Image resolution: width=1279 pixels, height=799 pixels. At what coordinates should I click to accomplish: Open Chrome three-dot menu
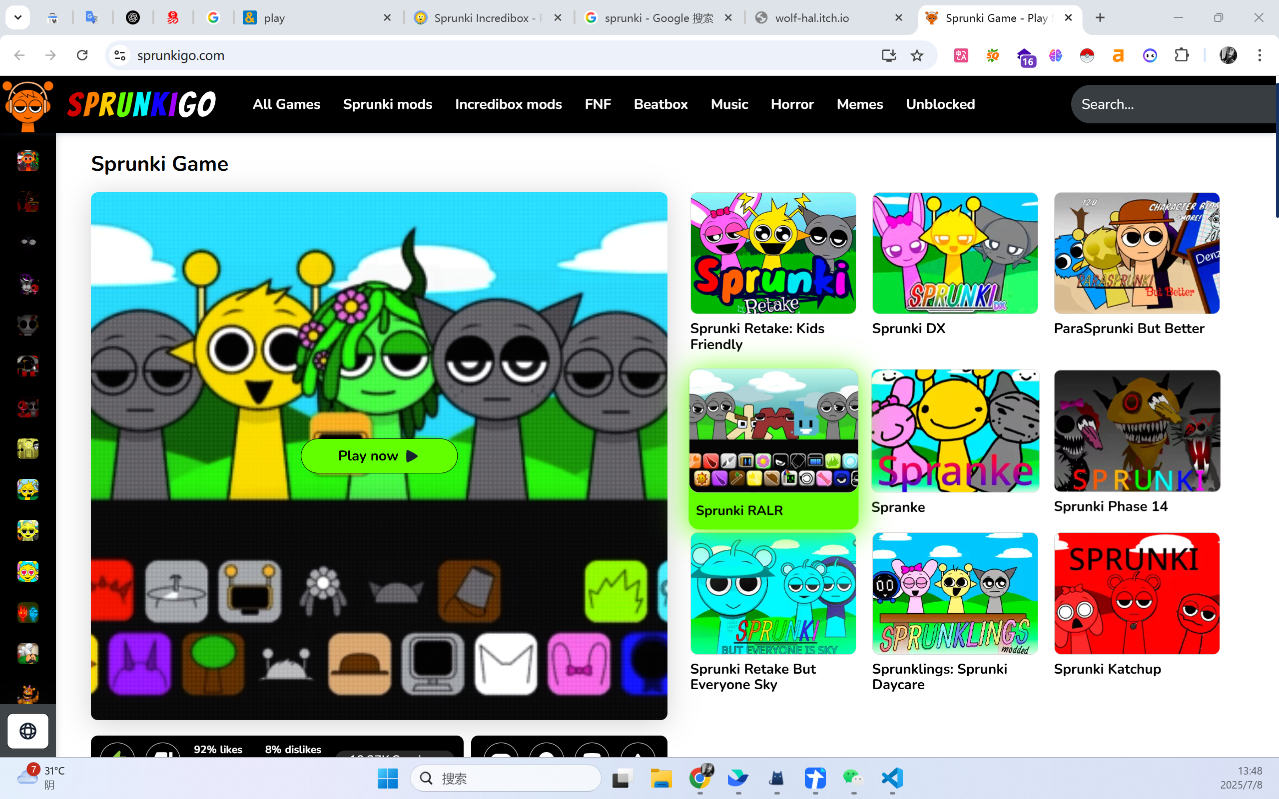pyautogui.click(x=1260, y=55)
